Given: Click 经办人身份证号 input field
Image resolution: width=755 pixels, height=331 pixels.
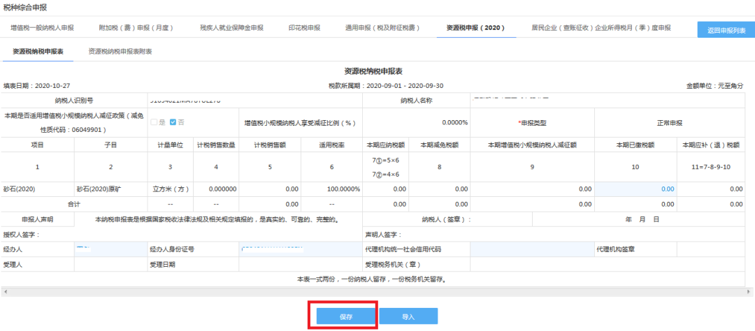Looking at the screenshot, I should [301, 249].
